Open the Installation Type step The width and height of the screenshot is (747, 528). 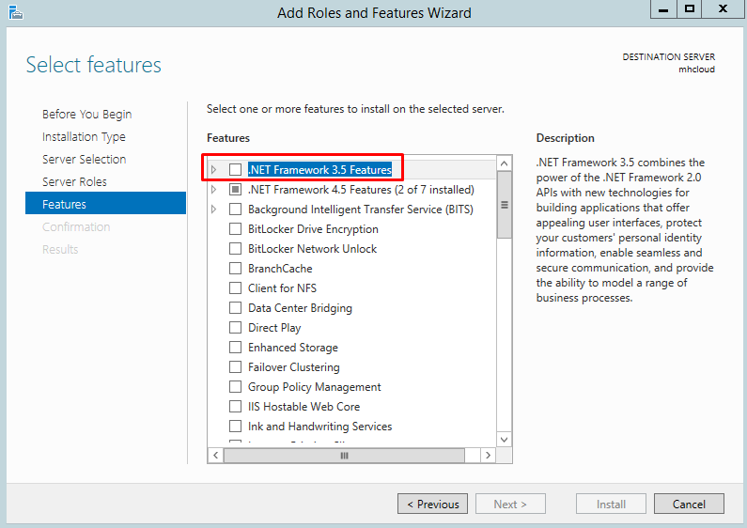[x=84, y=137]
